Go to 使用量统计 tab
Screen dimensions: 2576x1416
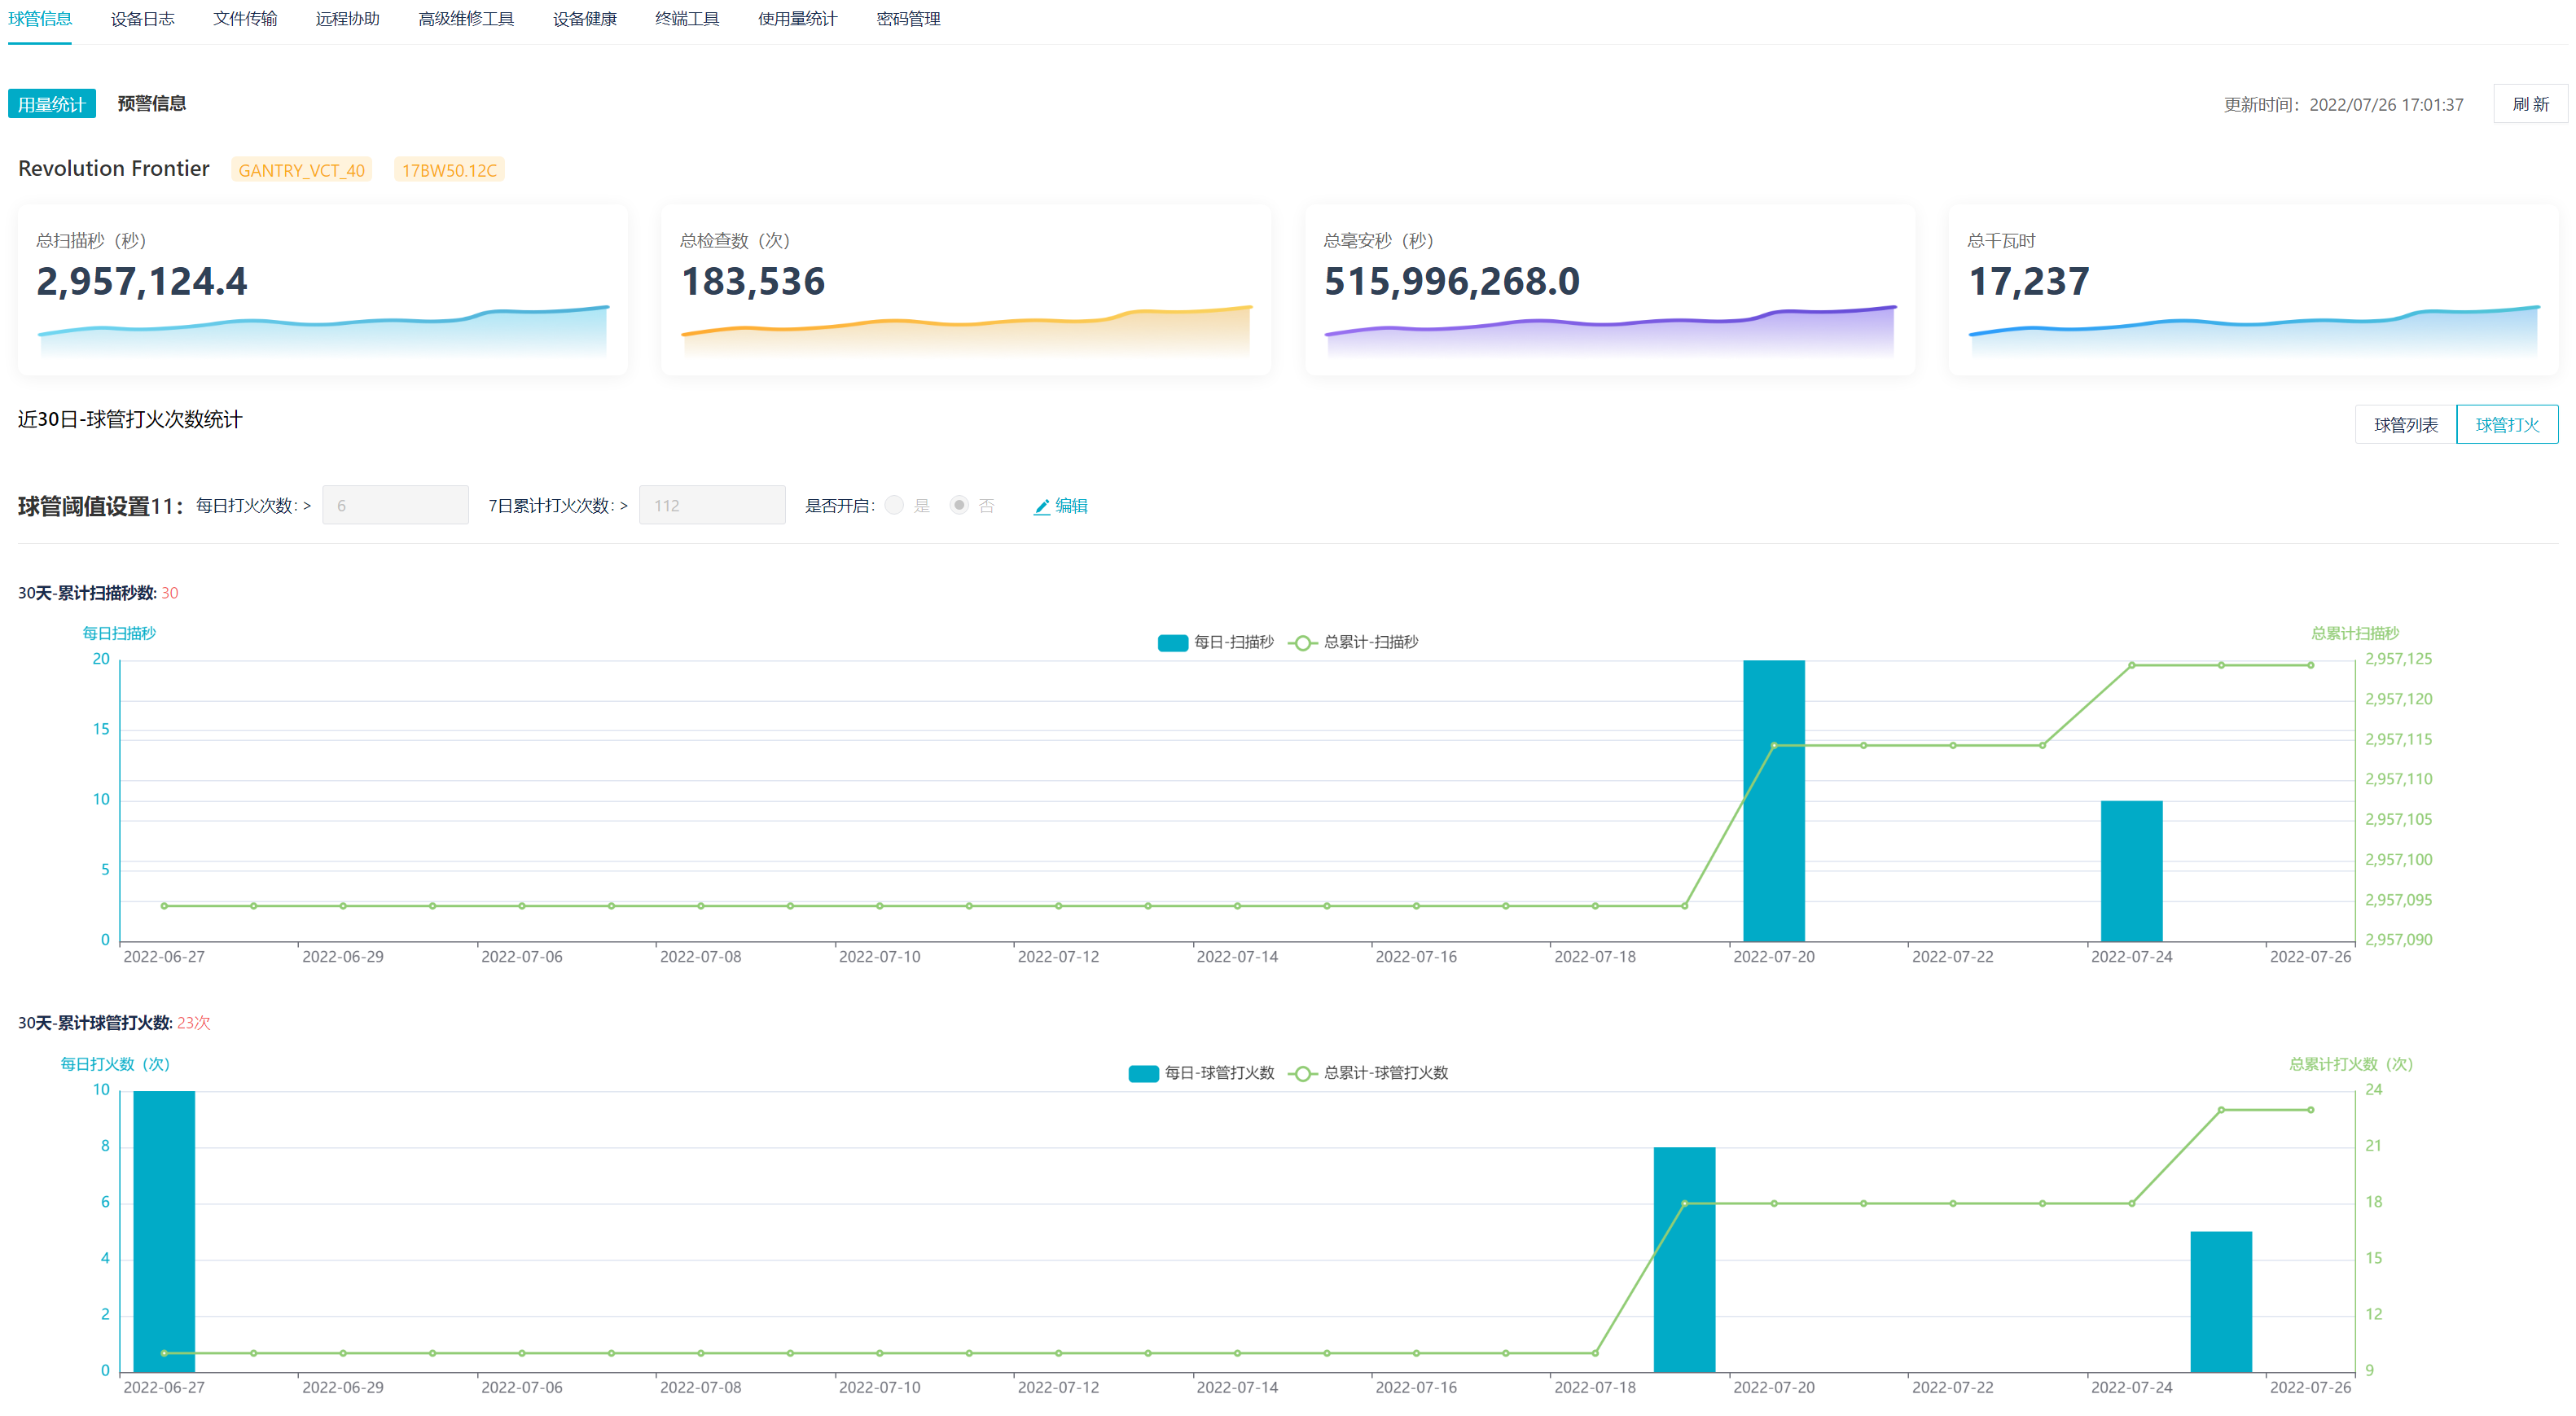[x=797, y=19]
